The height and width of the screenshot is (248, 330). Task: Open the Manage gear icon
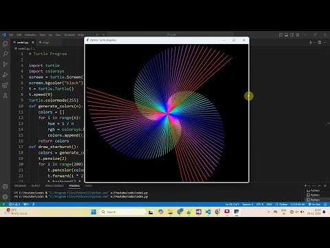tap(5, 197)
